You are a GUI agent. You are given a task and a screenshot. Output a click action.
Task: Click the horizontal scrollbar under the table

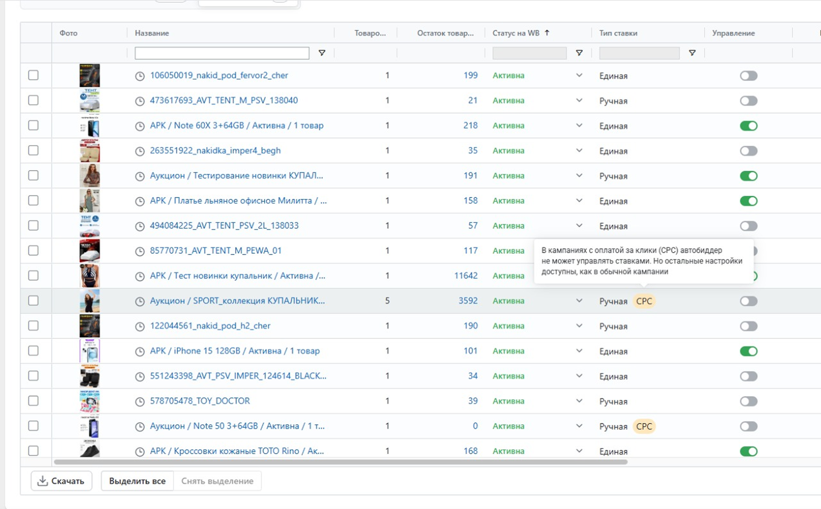coord(341,462)
